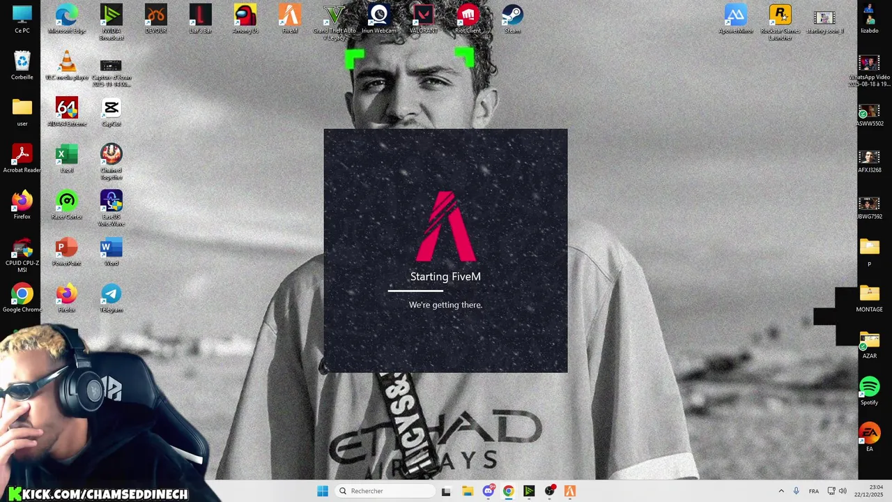Open the Corbeille recycle bin
This screenshot has height=502, width=892.
click(22, 66)
